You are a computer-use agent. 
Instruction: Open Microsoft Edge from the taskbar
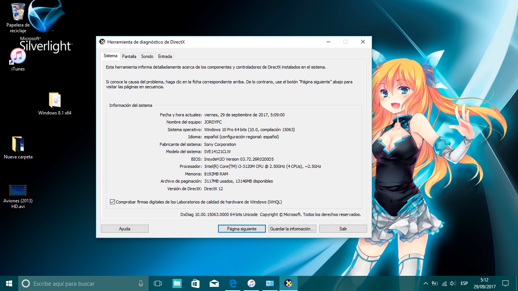click(232, 283)
